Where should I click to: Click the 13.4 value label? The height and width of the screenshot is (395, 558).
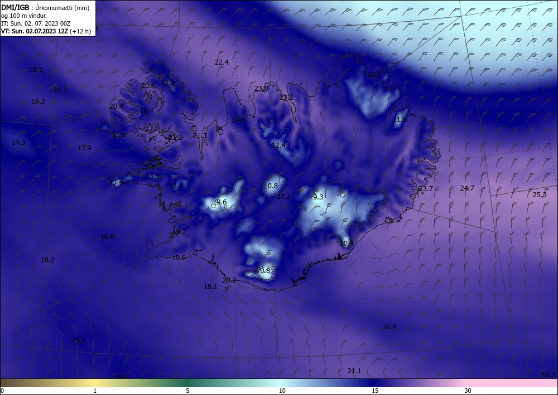(x=176, y=186)
